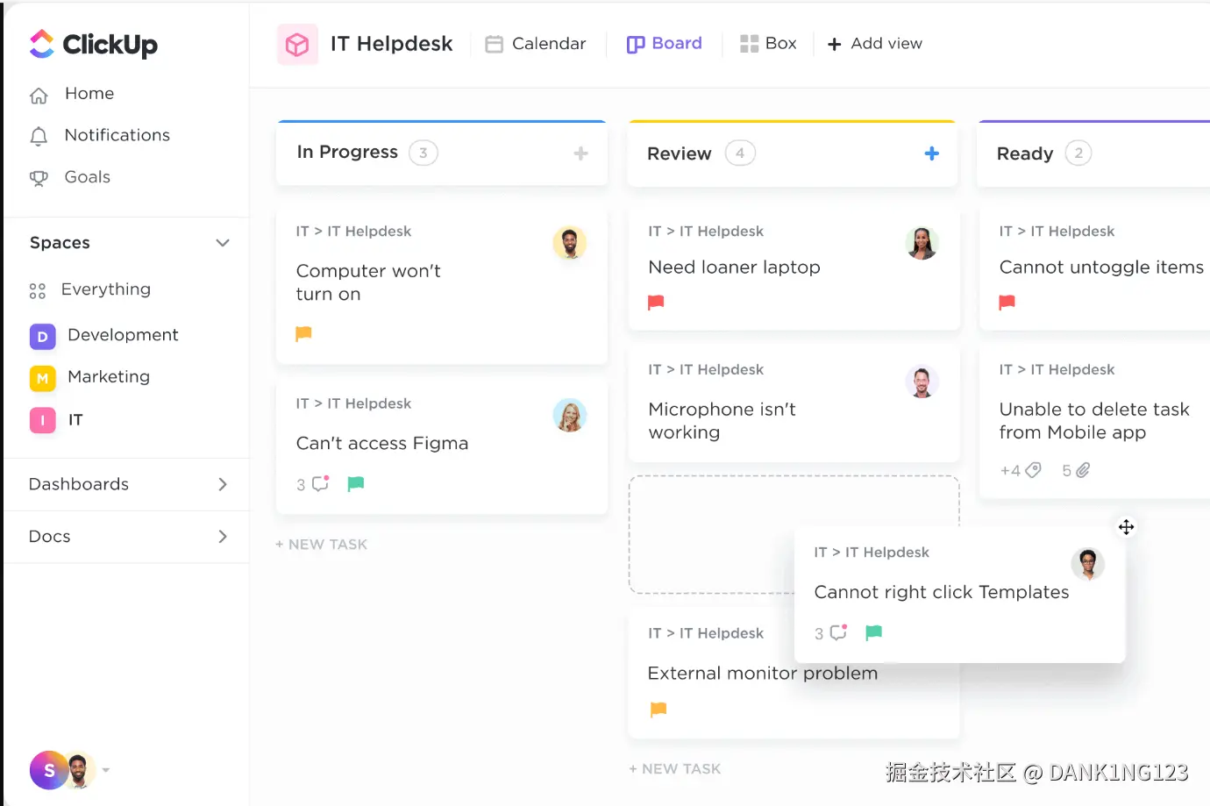Image resolution: width=1210 pixels, height=806 pixels.
Task: Open the Marketing space
Action: pos(108,377)
